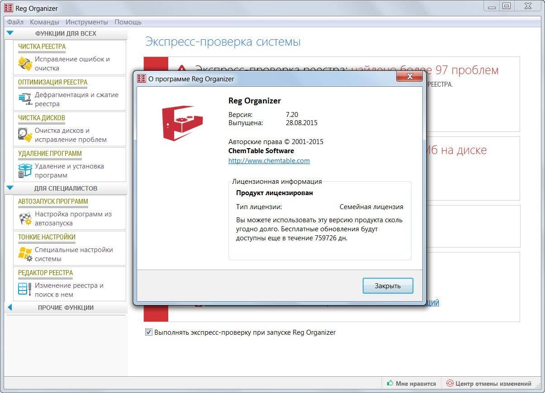Image resolution: width=545 pixels, height=393 pixels.
Task: Close the About Reg Organizer dialog with X
Action: tap(410, 76)
